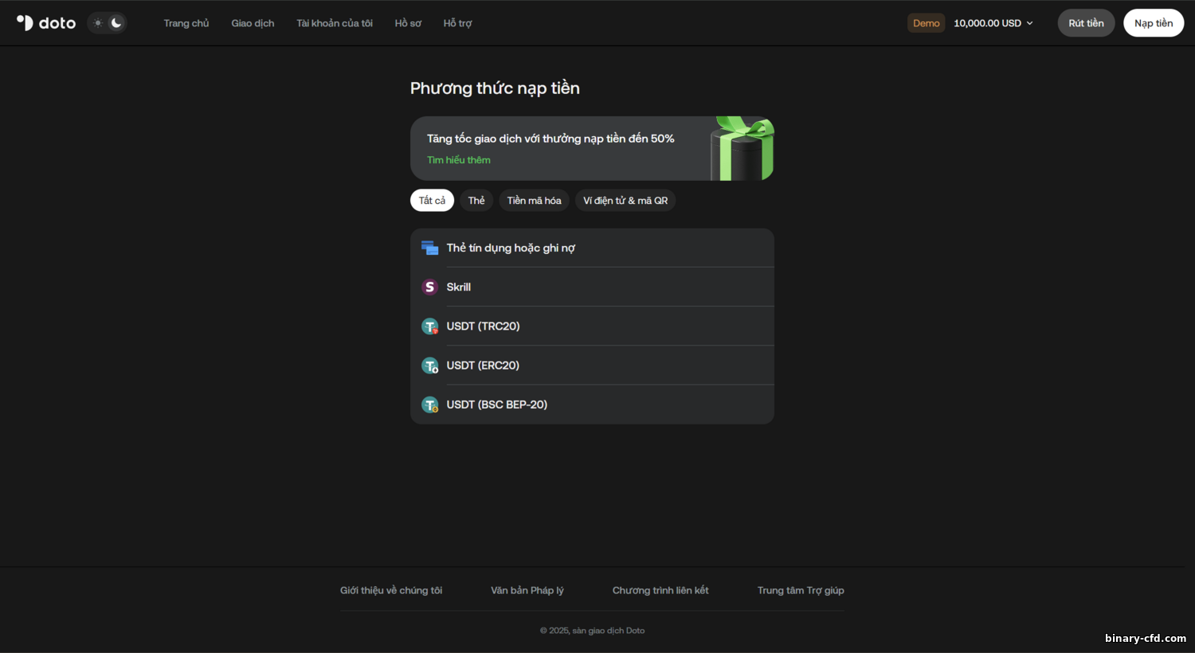The image size is (1195, 653).
Task: Click the green gift box image
Action: point(741,148)
